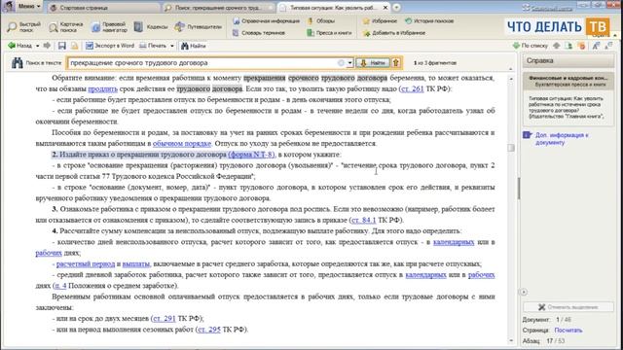
Task: Click Экспорт в Word
Action: tap(110, 46)
